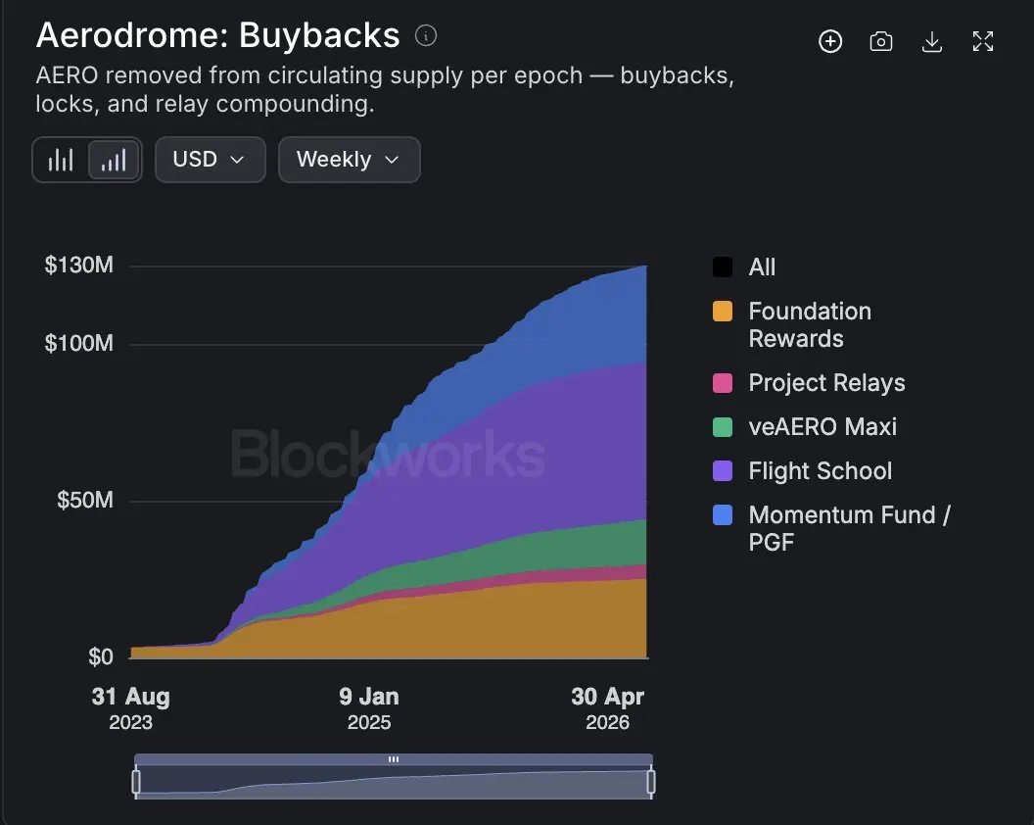The width and height of the screenshot is (1034, 825).
Task: Take a chart screenshot with camera icon
Action: [x=881, y=41]
